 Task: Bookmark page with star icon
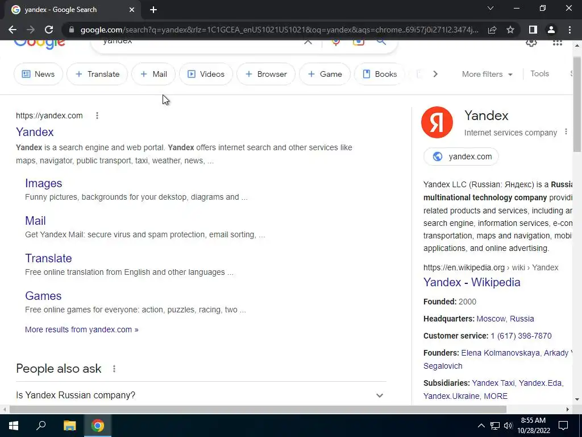click(x=510, y=30)
